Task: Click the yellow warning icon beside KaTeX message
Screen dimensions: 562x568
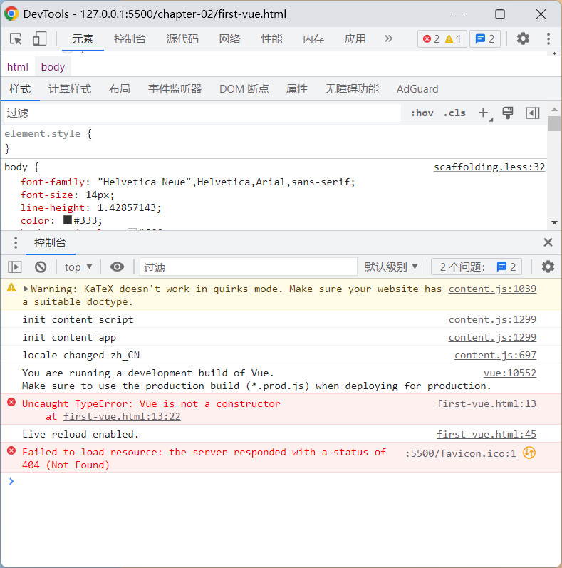Action: tap(11, 288)
